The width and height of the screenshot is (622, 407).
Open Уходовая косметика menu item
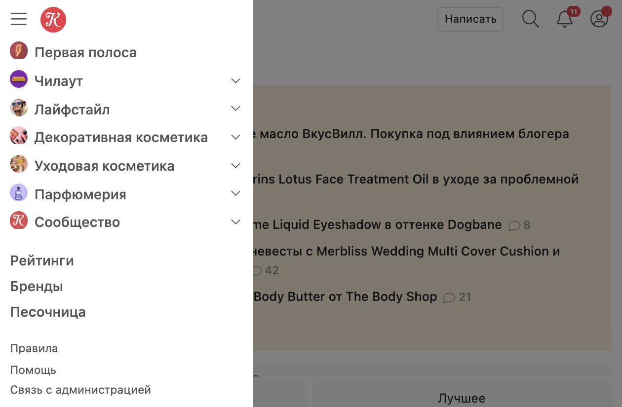point(105,166)
